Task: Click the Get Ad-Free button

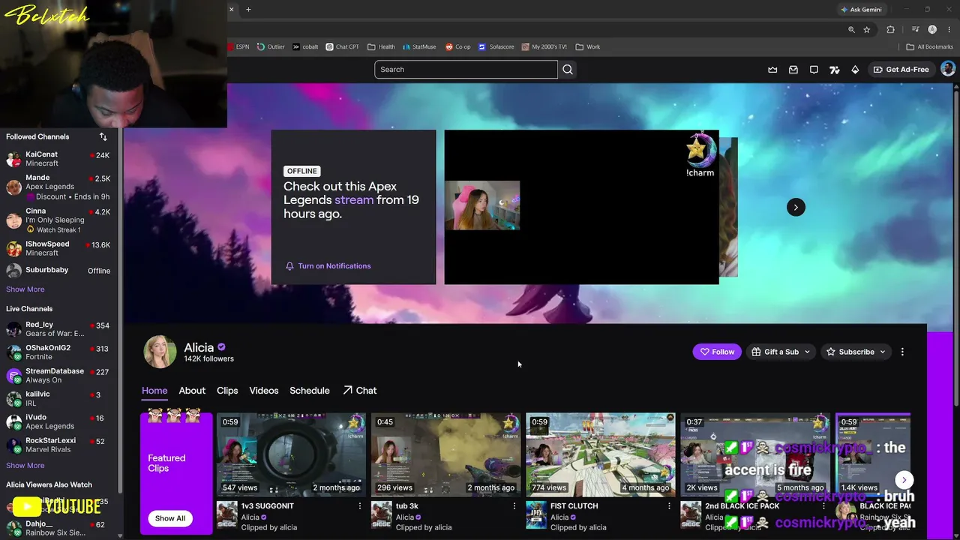Action: tap(901, 70)
